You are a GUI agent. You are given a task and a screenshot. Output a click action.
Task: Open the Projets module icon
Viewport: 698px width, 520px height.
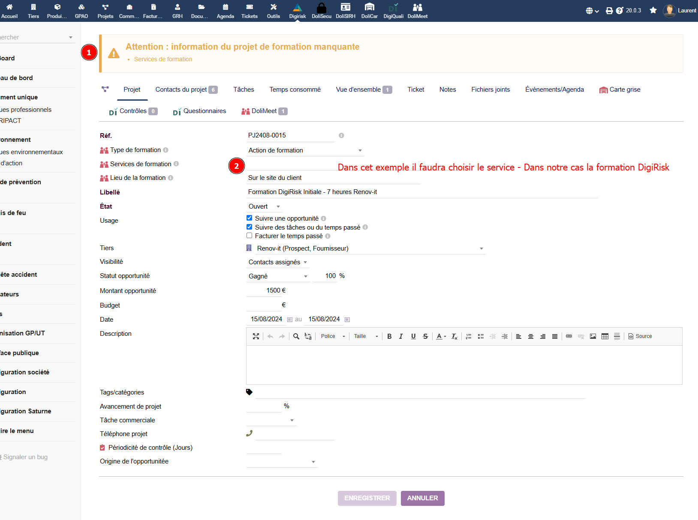105,7
